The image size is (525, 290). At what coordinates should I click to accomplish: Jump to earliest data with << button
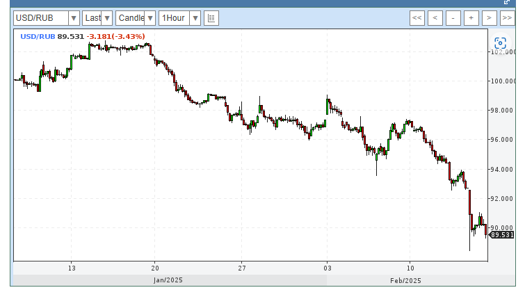[x=417, y=18]
